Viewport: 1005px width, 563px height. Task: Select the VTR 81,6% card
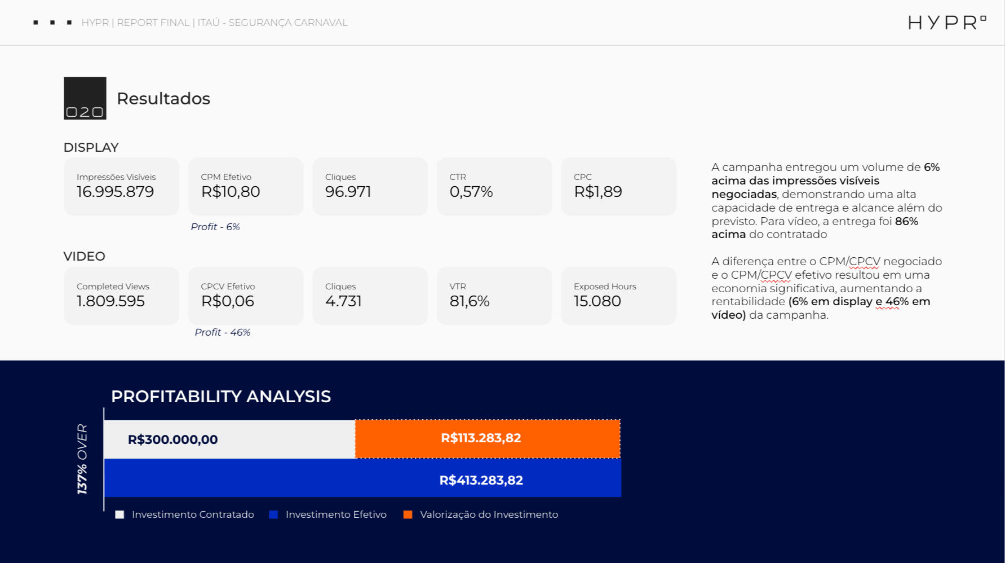(494, 296)
